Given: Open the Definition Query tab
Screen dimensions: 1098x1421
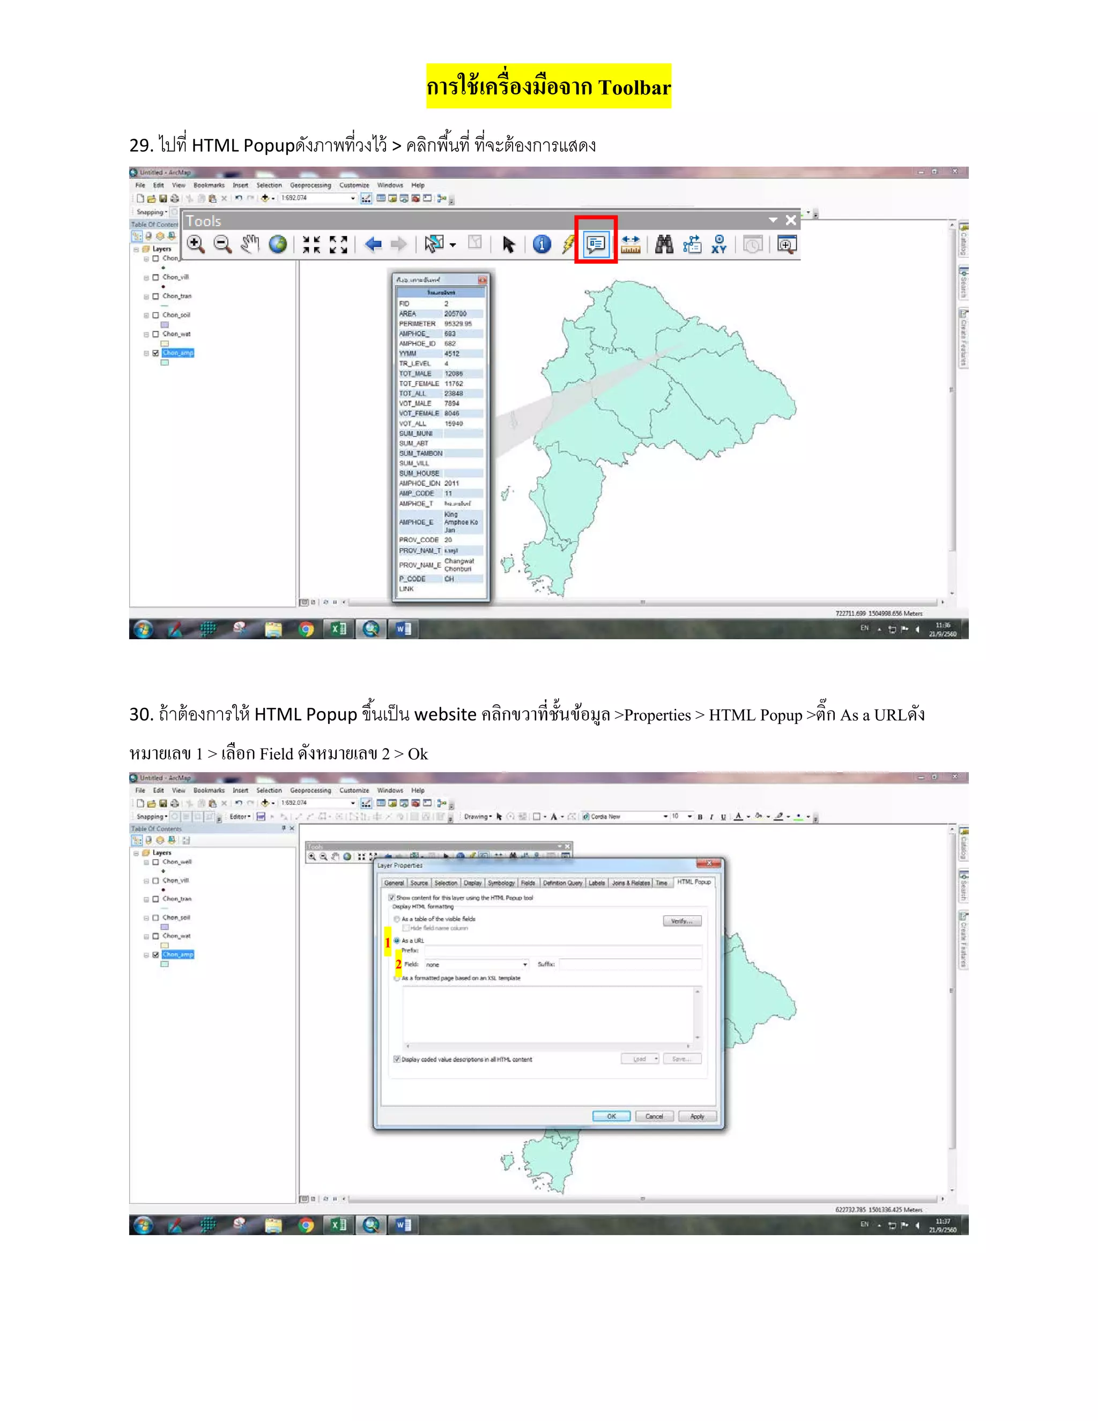Looking at the screenshot, I should point(562,883).
